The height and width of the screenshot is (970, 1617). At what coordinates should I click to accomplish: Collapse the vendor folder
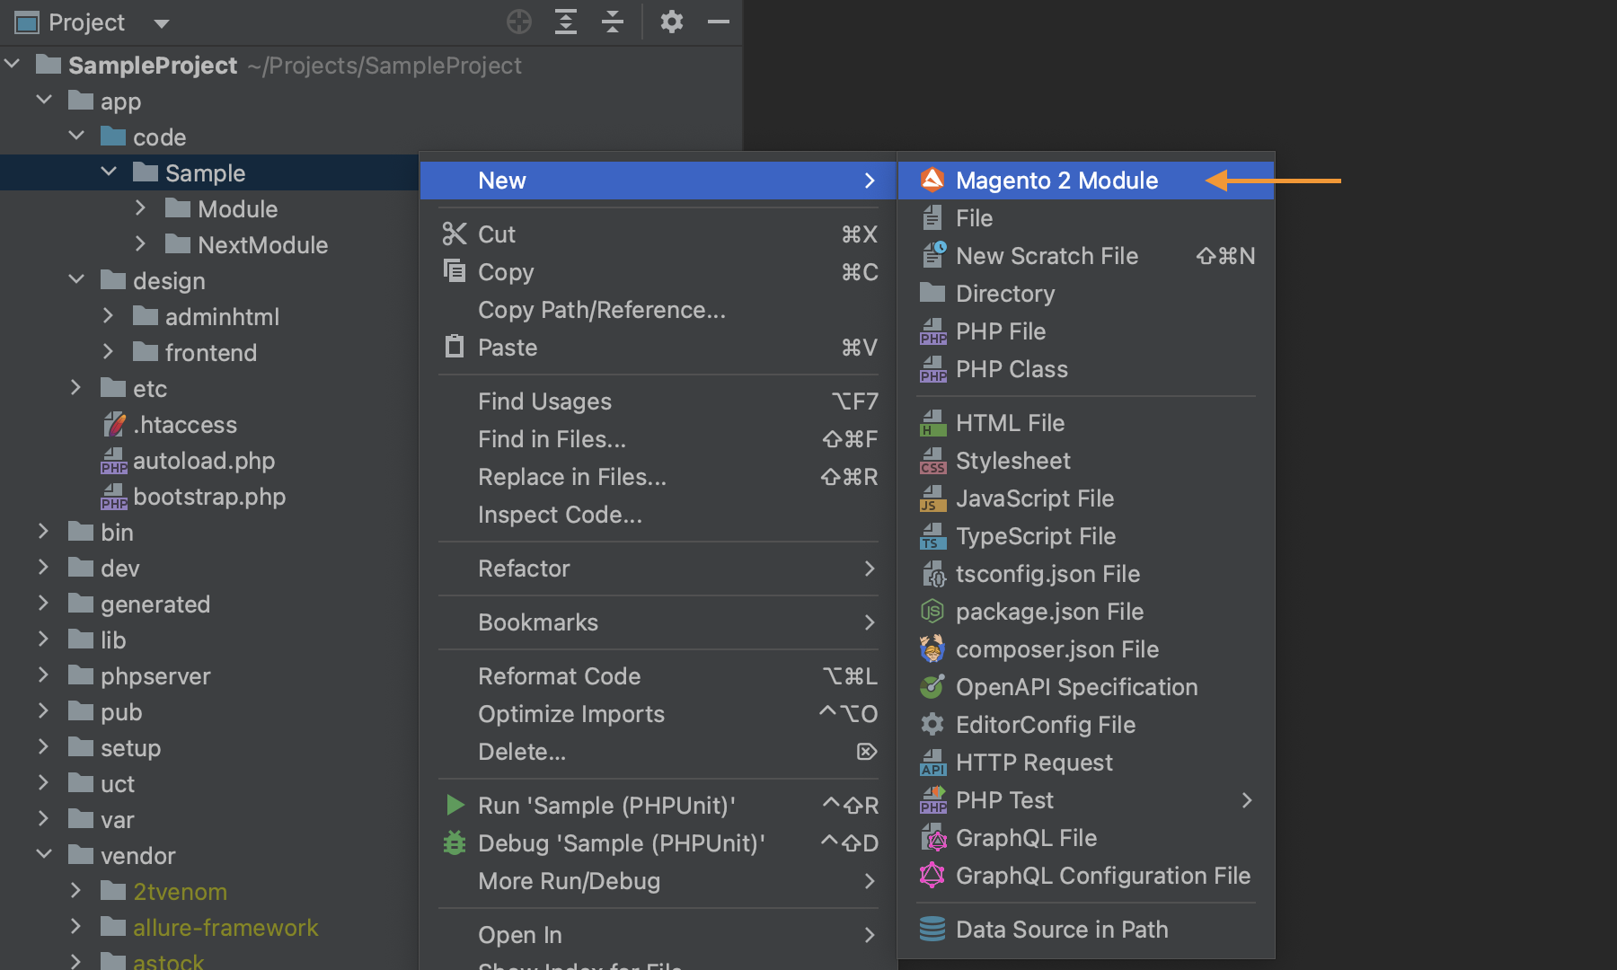44,855
